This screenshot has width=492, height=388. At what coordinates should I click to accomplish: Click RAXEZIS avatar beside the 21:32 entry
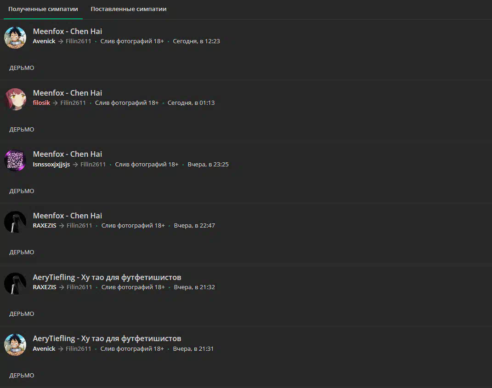(x=15, y=284)
